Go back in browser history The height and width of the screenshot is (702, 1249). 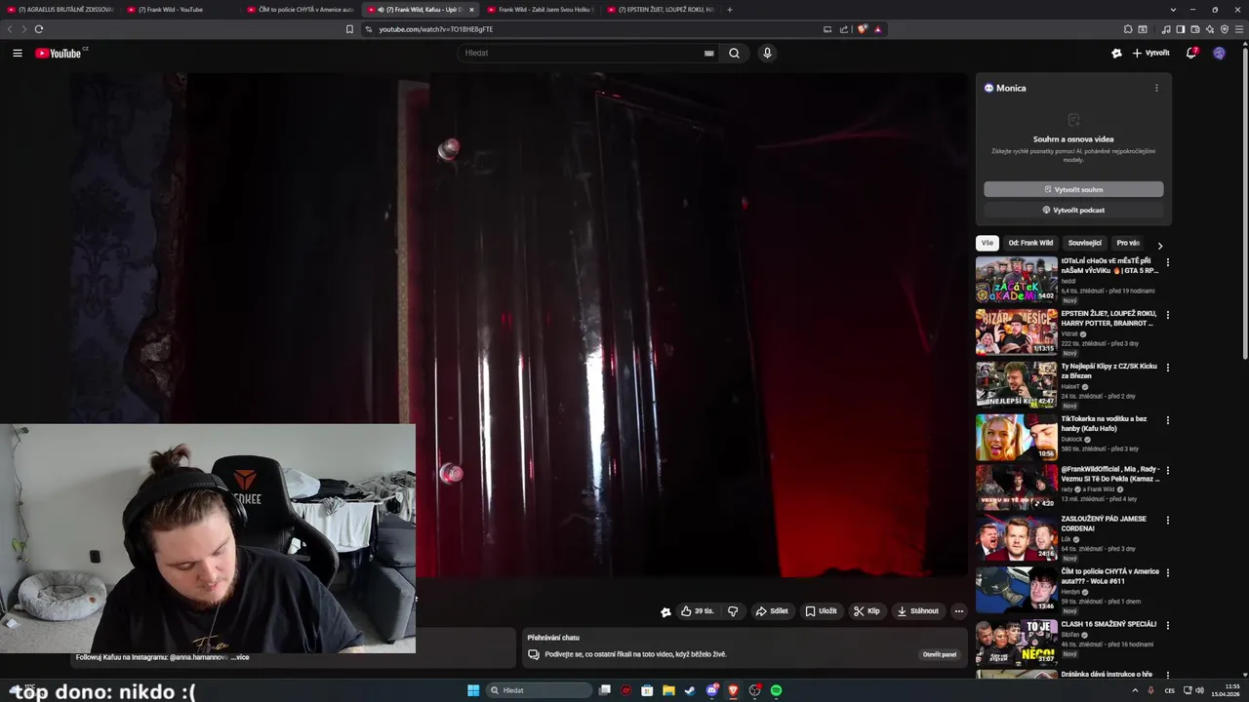point(11,29)
